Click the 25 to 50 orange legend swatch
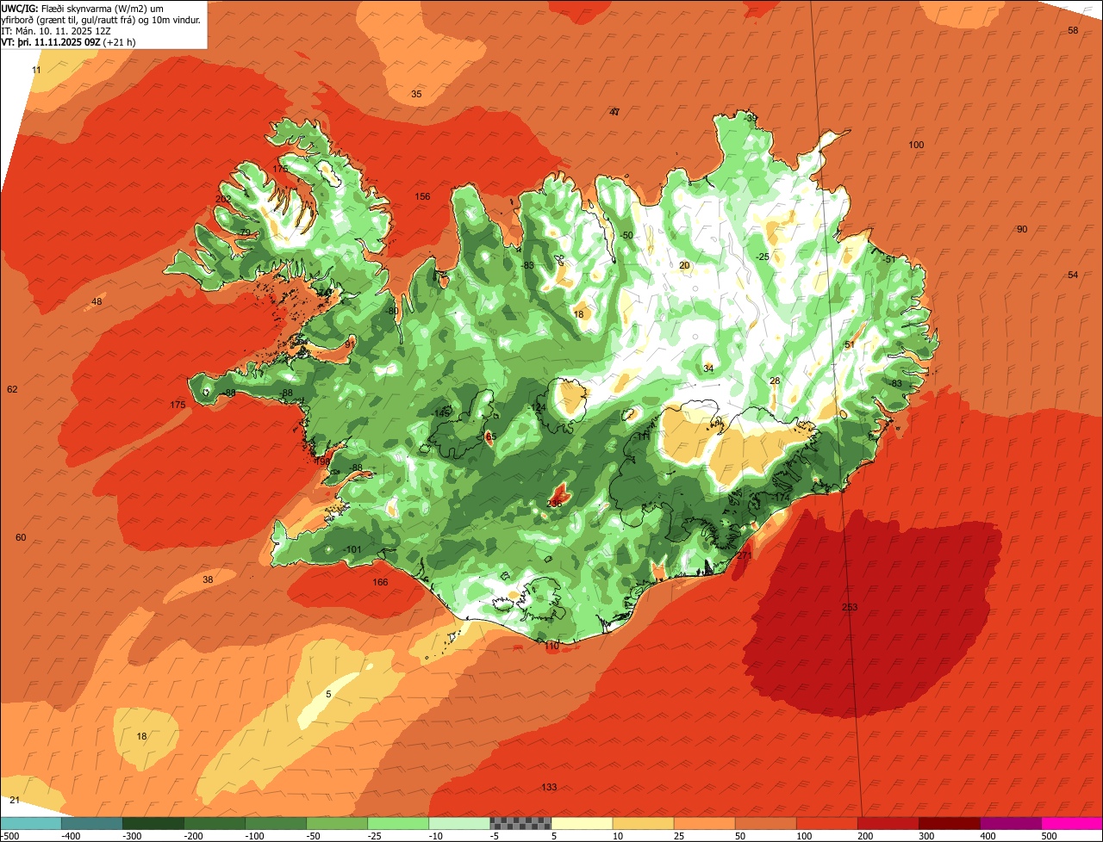 point(704,823)
